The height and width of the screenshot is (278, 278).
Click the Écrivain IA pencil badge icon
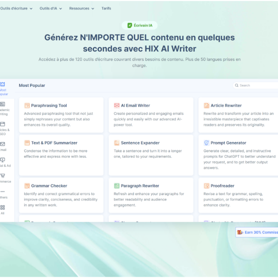(x=130, y=25)
